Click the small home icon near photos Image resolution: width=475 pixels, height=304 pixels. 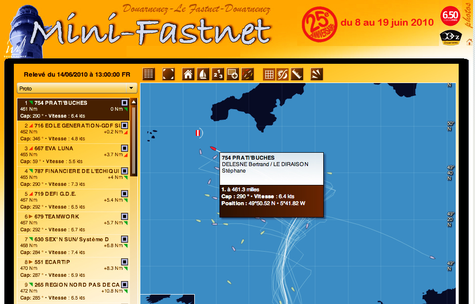[470, 42]
